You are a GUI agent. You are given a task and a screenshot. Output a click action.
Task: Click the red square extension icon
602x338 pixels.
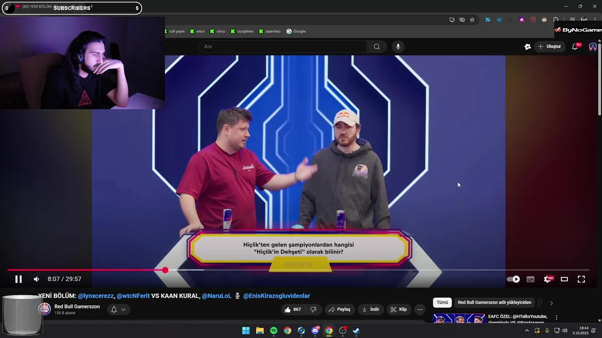(x=533, y=20)
